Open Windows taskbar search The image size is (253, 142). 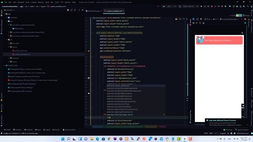[x=68, y=139]
